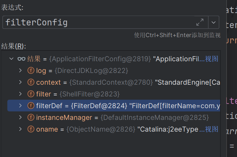This screenshot has width=237, height=157.
Task: Click the expand expression field icon
Action: (200, 22)
